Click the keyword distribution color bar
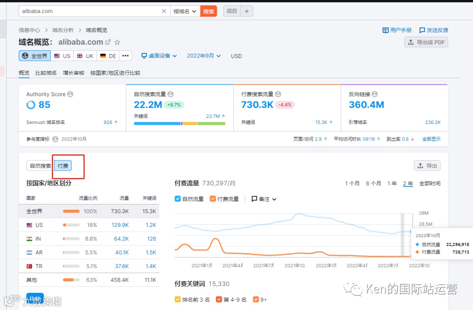Screen dimensions: 473x310 coord(180,123)
